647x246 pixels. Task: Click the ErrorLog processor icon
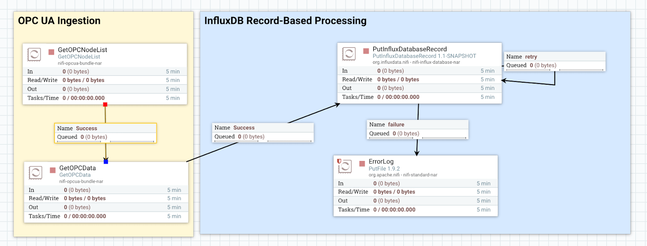point(345,166)
